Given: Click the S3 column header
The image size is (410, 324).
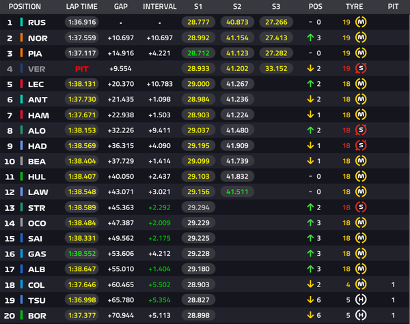Looking at the screenshot, I should pos(276,7).
